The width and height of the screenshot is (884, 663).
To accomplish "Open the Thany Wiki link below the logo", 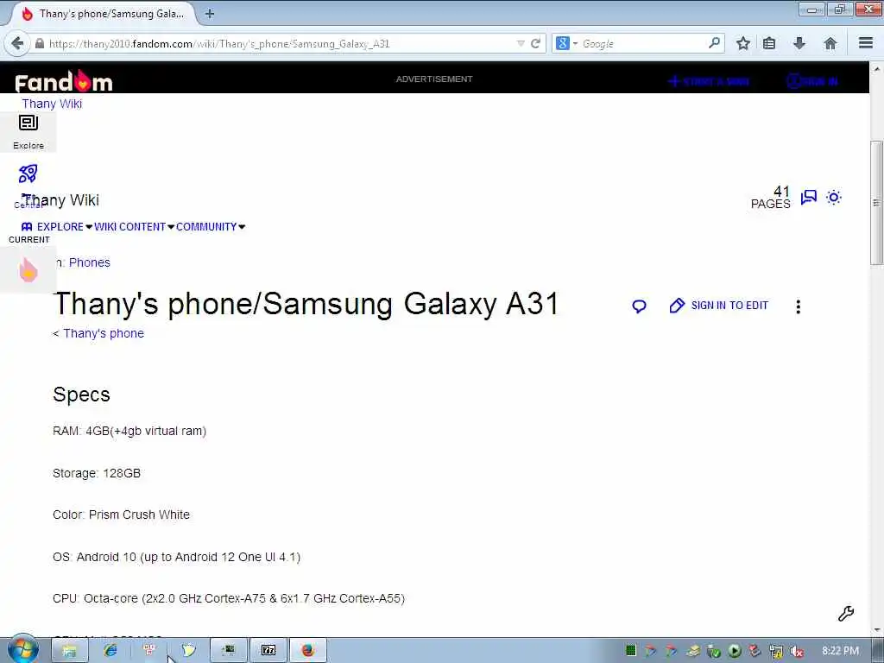I will point(52,104).
